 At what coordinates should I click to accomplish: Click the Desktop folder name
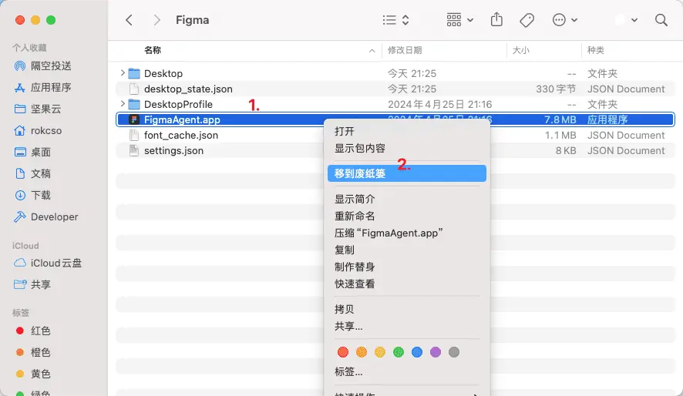[163, 73]
